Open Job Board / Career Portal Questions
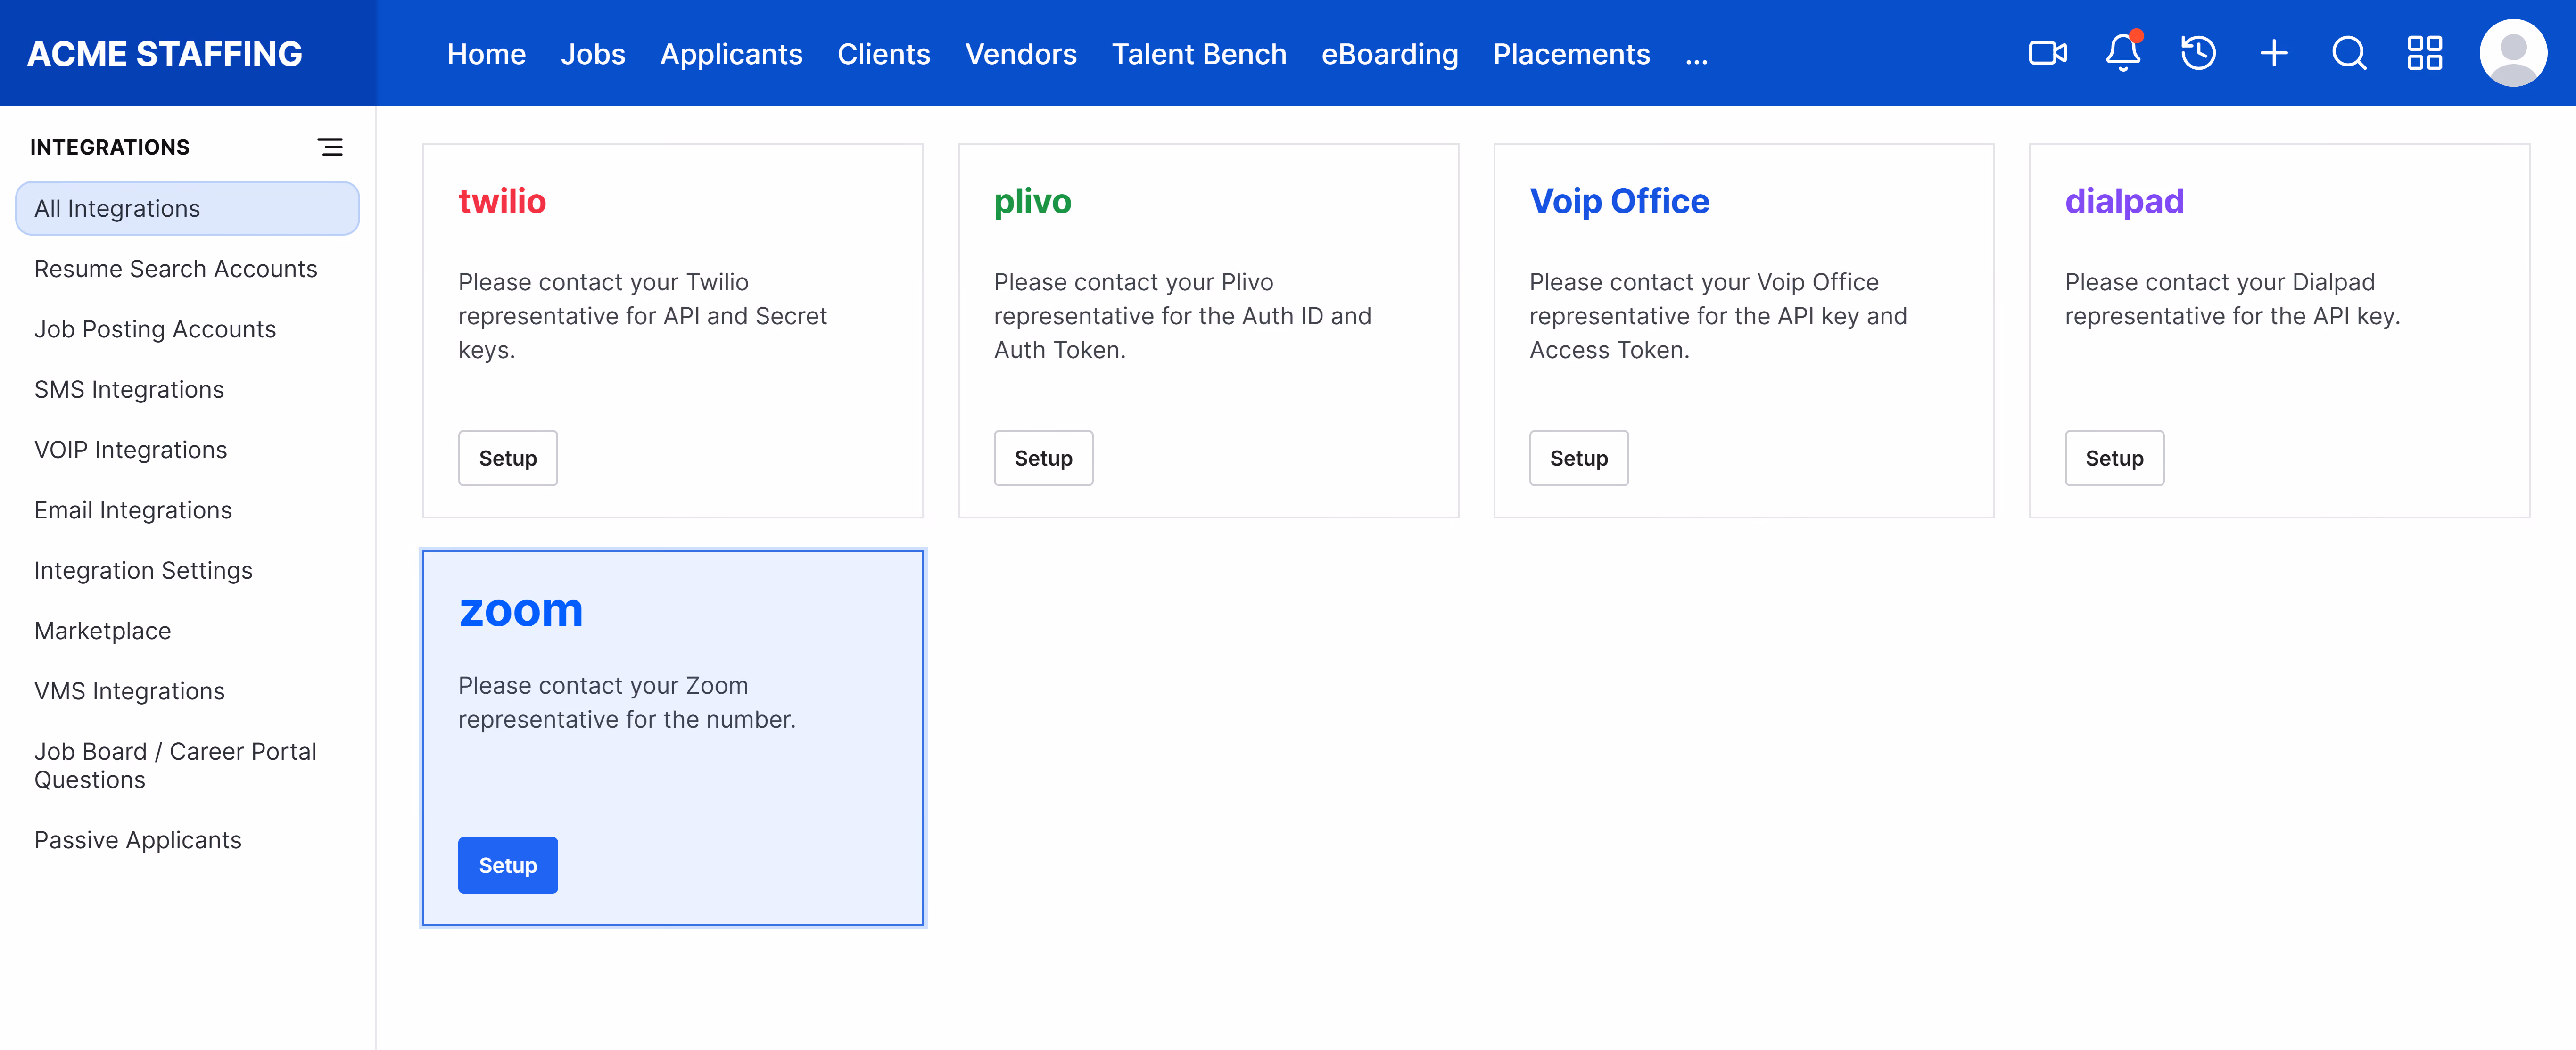Viewport: 2576px width, 1050px height. coord(175,765)
